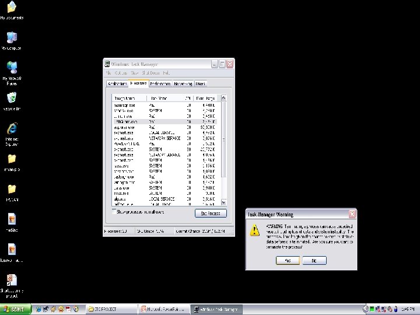Show hidden system tray icons arrow
Screen dimensions: 420x315
(x=365, y=309)
